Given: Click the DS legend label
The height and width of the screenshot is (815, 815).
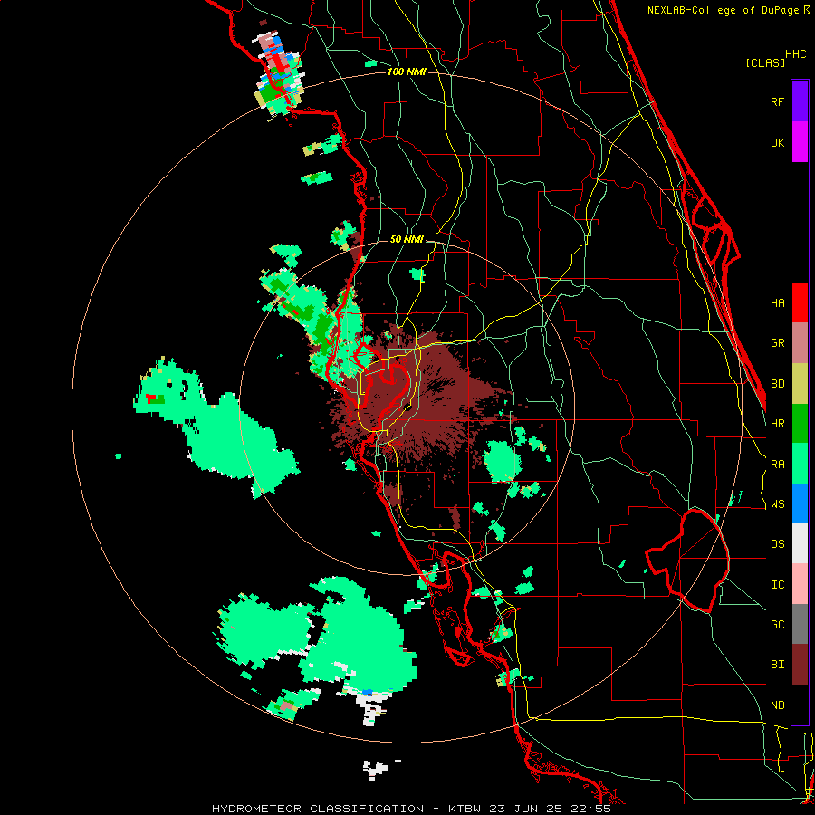Looking at the screenshot, I should coord(777,544).
